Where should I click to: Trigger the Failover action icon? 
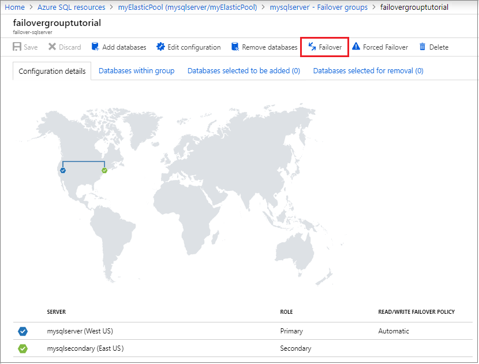click(x=312, y=47)
